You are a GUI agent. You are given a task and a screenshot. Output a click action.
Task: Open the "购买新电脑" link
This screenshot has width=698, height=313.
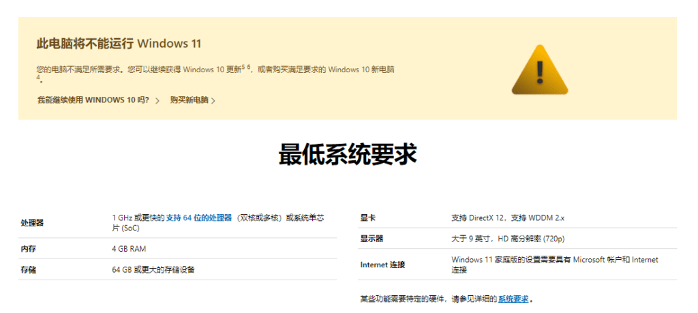[x=189, y=100]
